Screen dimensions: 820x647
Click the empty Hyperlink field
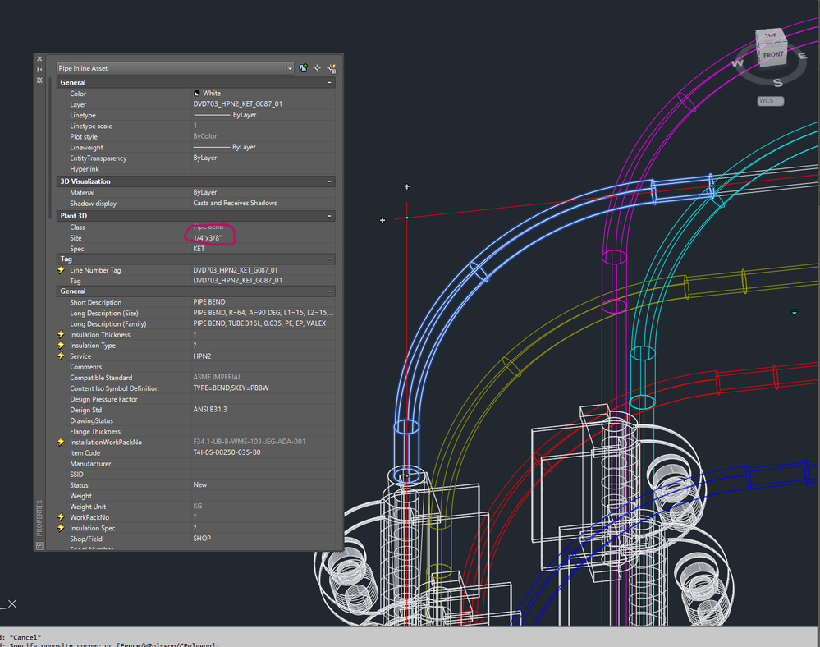[x=263, y=169]
